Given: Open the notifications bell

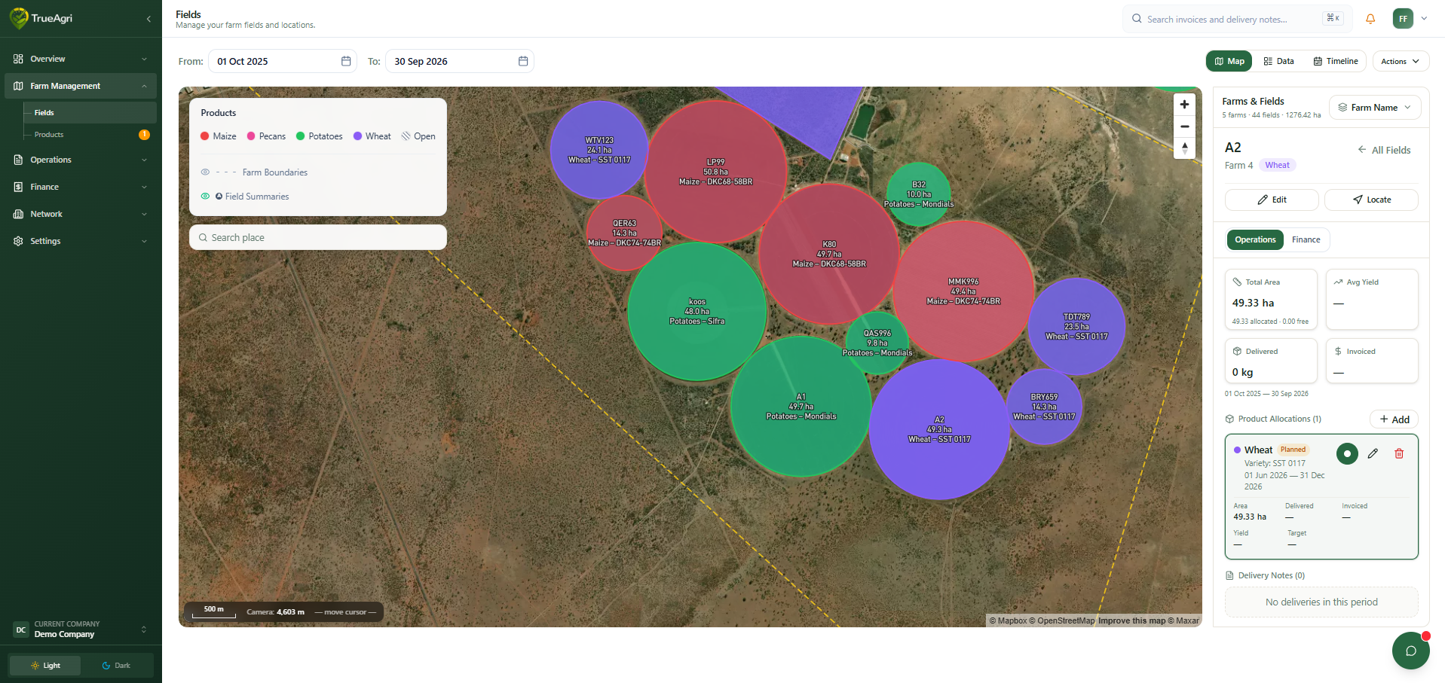Looking at the screenshot, I should (x=1370, y=19).
